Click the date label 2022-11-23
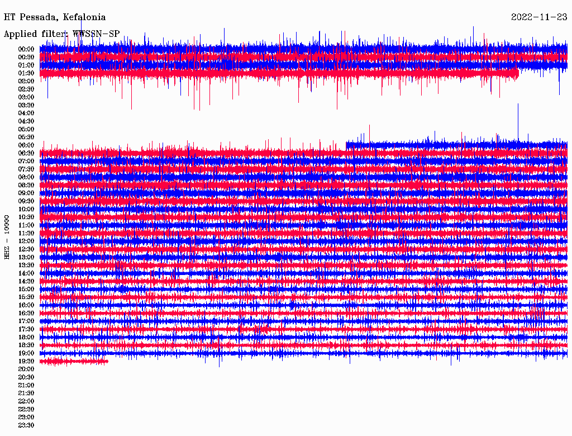This screenshot has height=436, width=572. (539, 17)
